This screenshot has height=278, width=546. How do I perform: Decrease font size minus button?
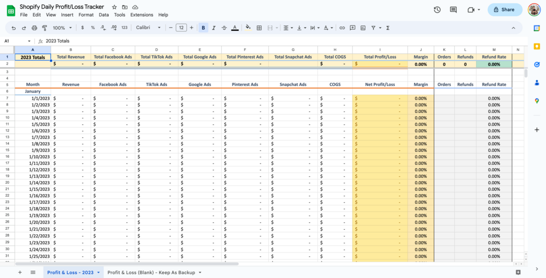171,28
